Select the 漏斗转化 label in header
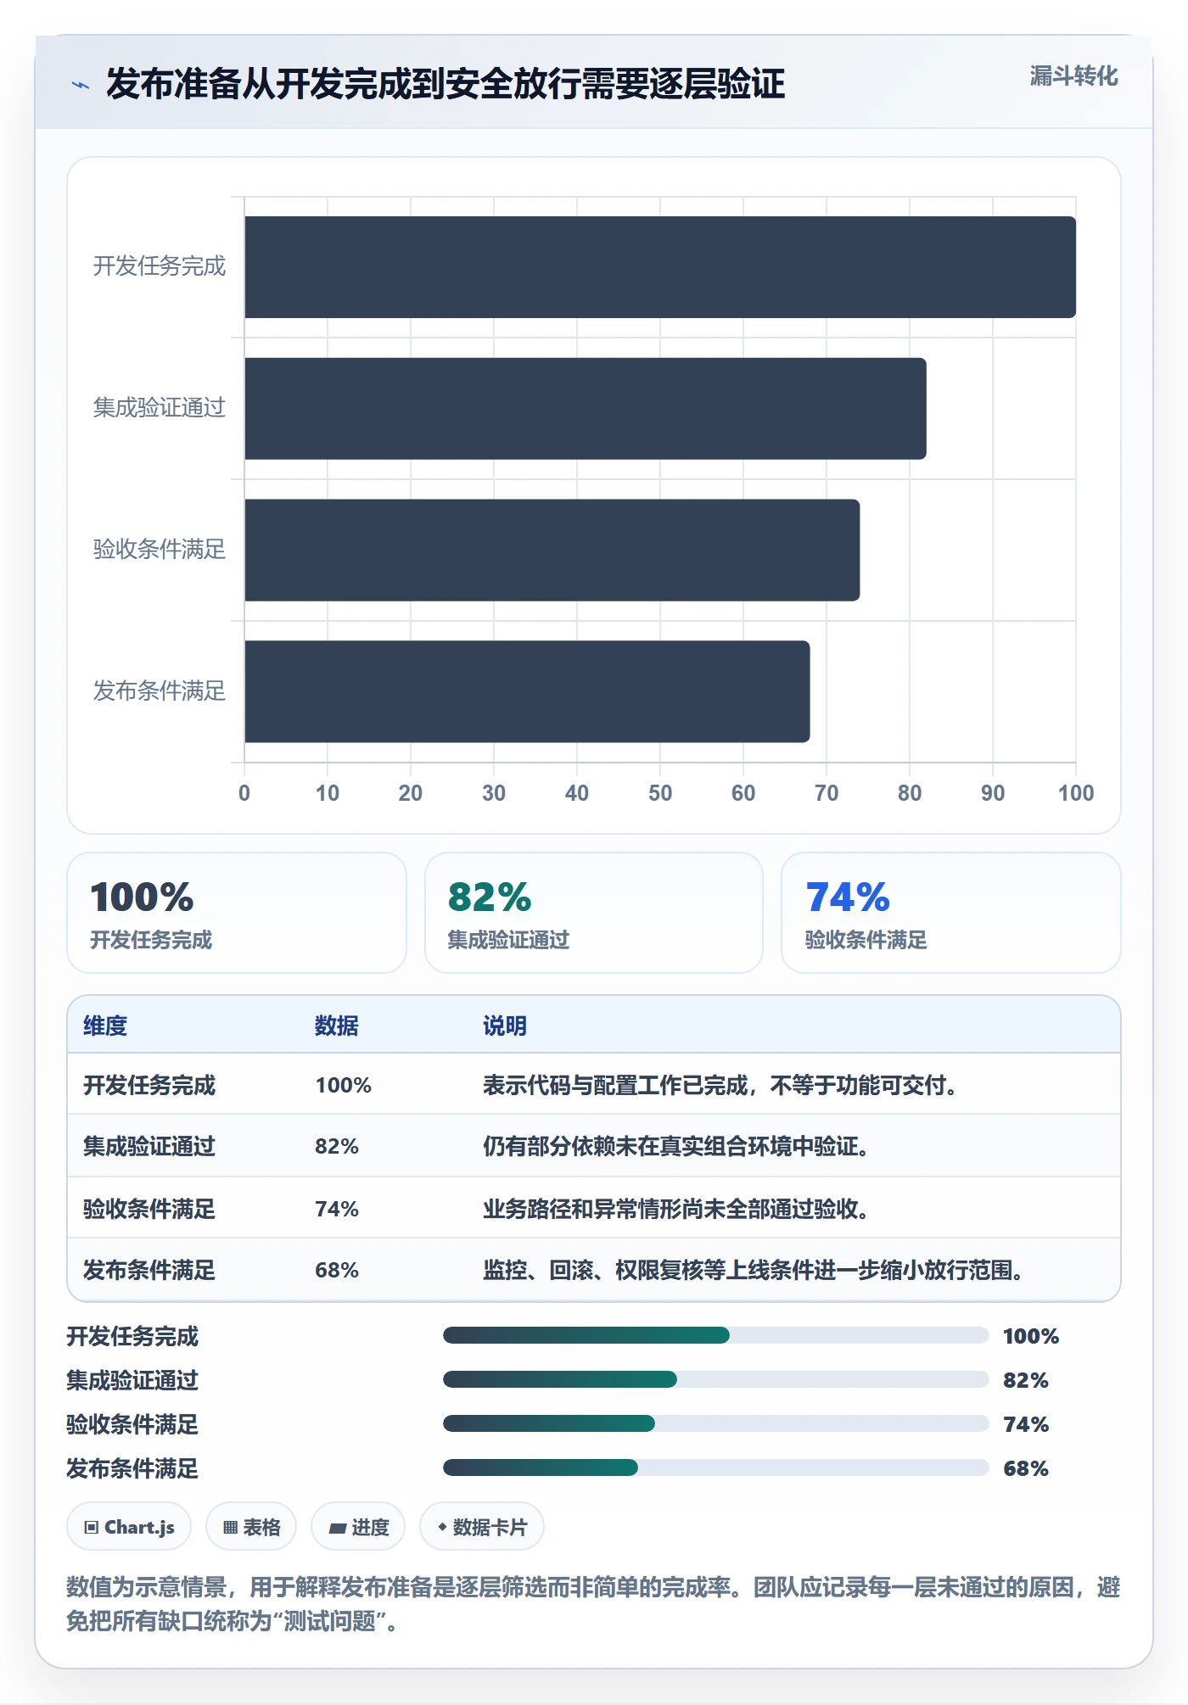 click(1073, 76)
